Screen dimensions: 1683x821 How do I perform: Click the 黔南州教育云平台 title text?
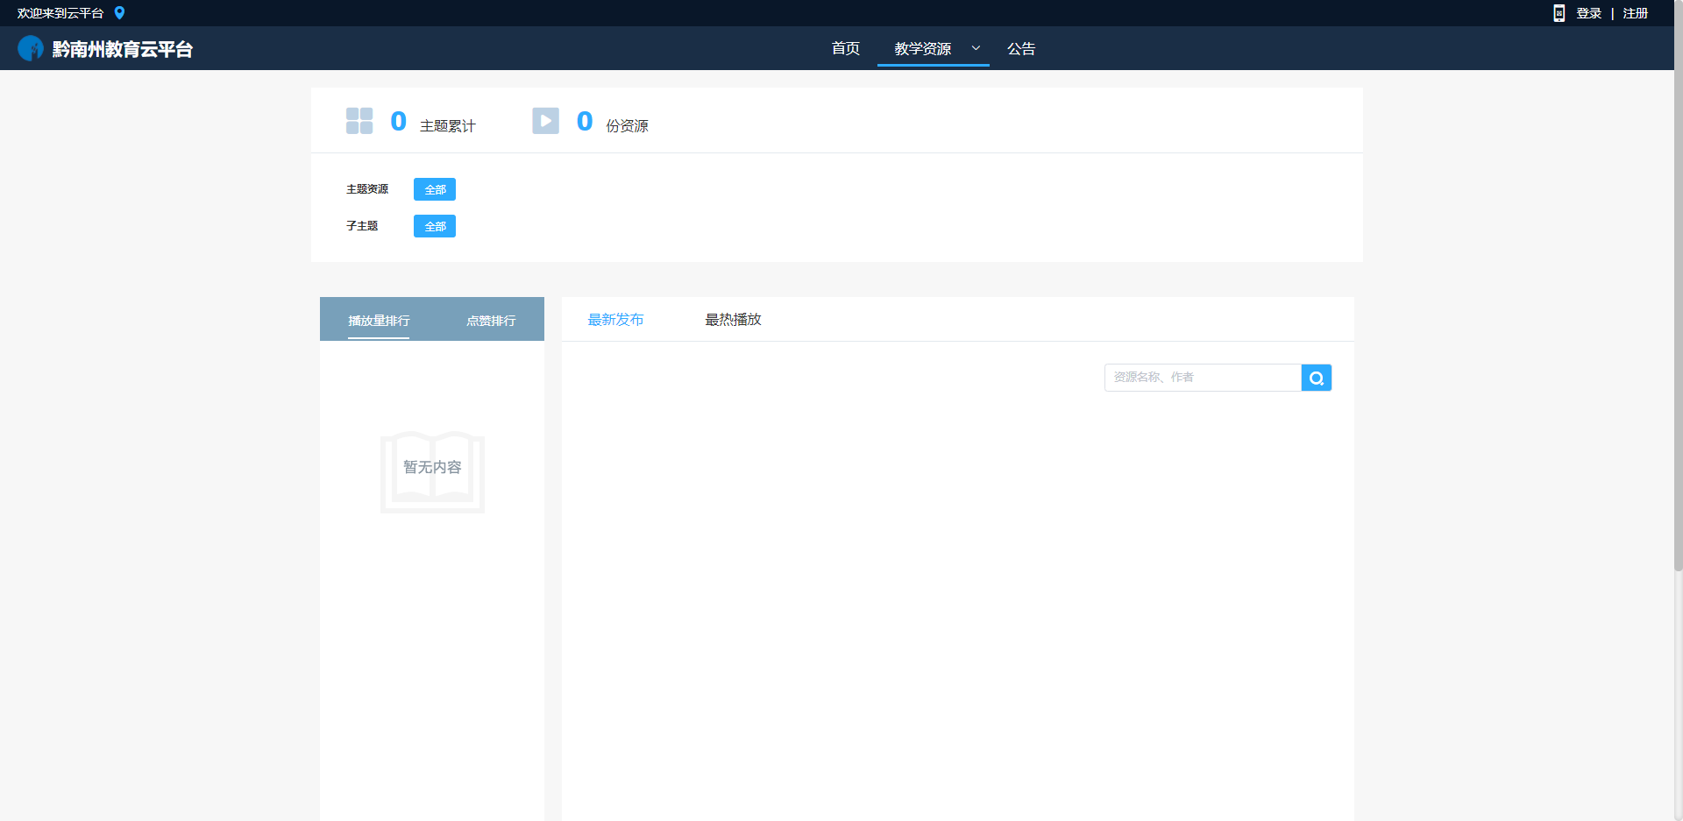(123, 49)
